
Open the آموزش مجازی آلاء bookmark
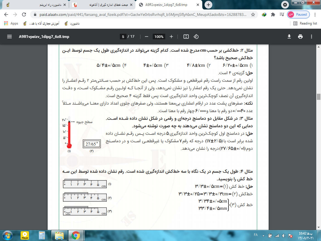point(41,23)
